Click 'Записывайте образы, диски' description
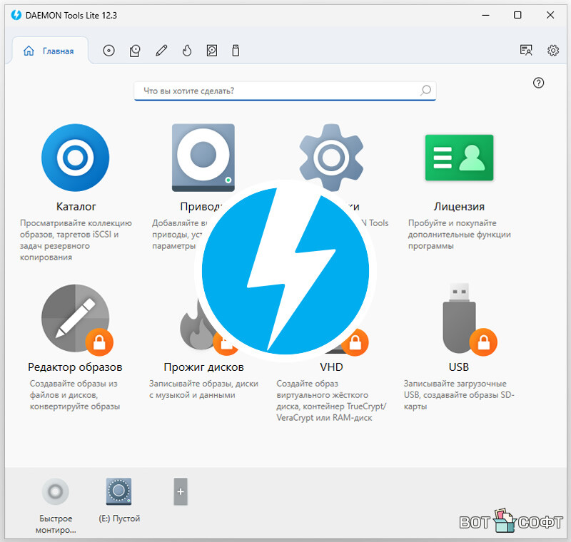The image size is (571, 542). coord(203,389)
